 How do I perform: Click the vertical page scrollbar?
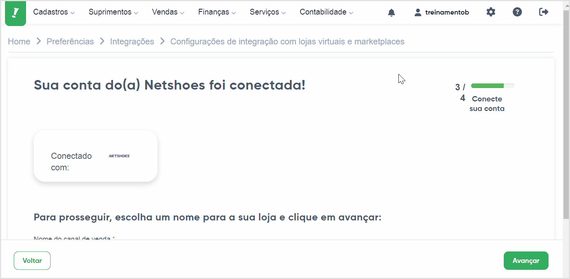[566, 115]
